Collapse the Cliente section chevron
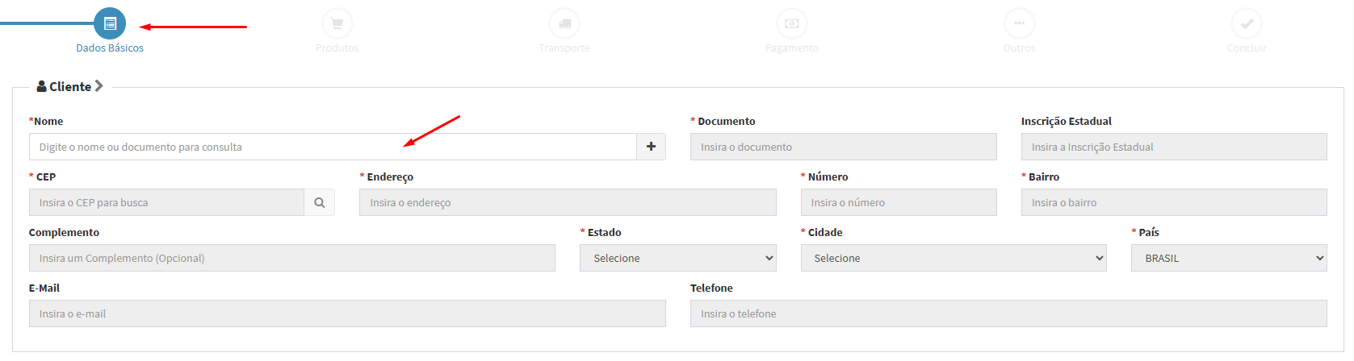Viewport: 1354px width, 361px height. (x=99, y=86)
